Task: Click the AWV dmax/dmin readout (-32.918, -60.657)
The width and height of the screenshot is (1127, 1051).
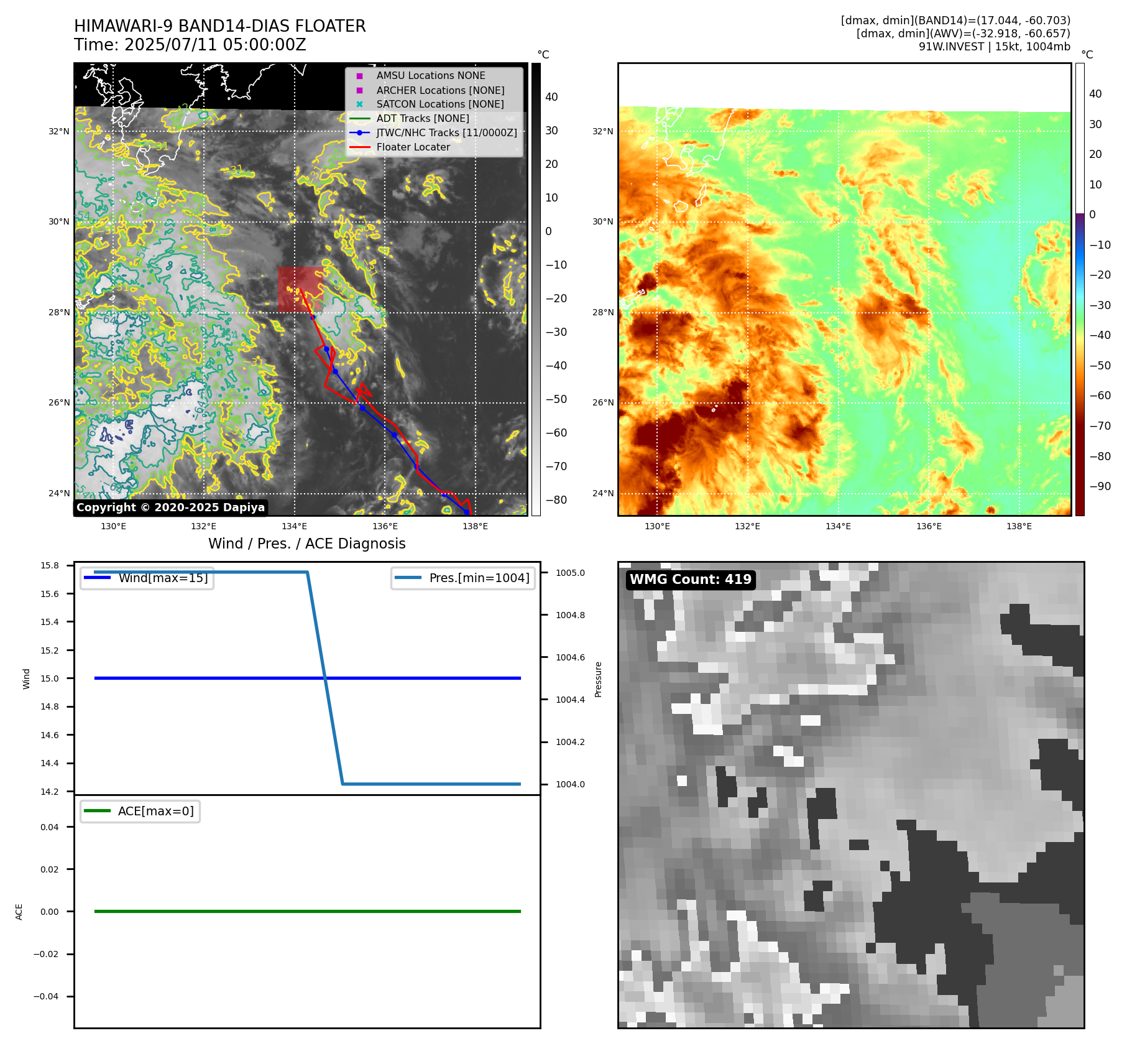Action: (964, 34)
